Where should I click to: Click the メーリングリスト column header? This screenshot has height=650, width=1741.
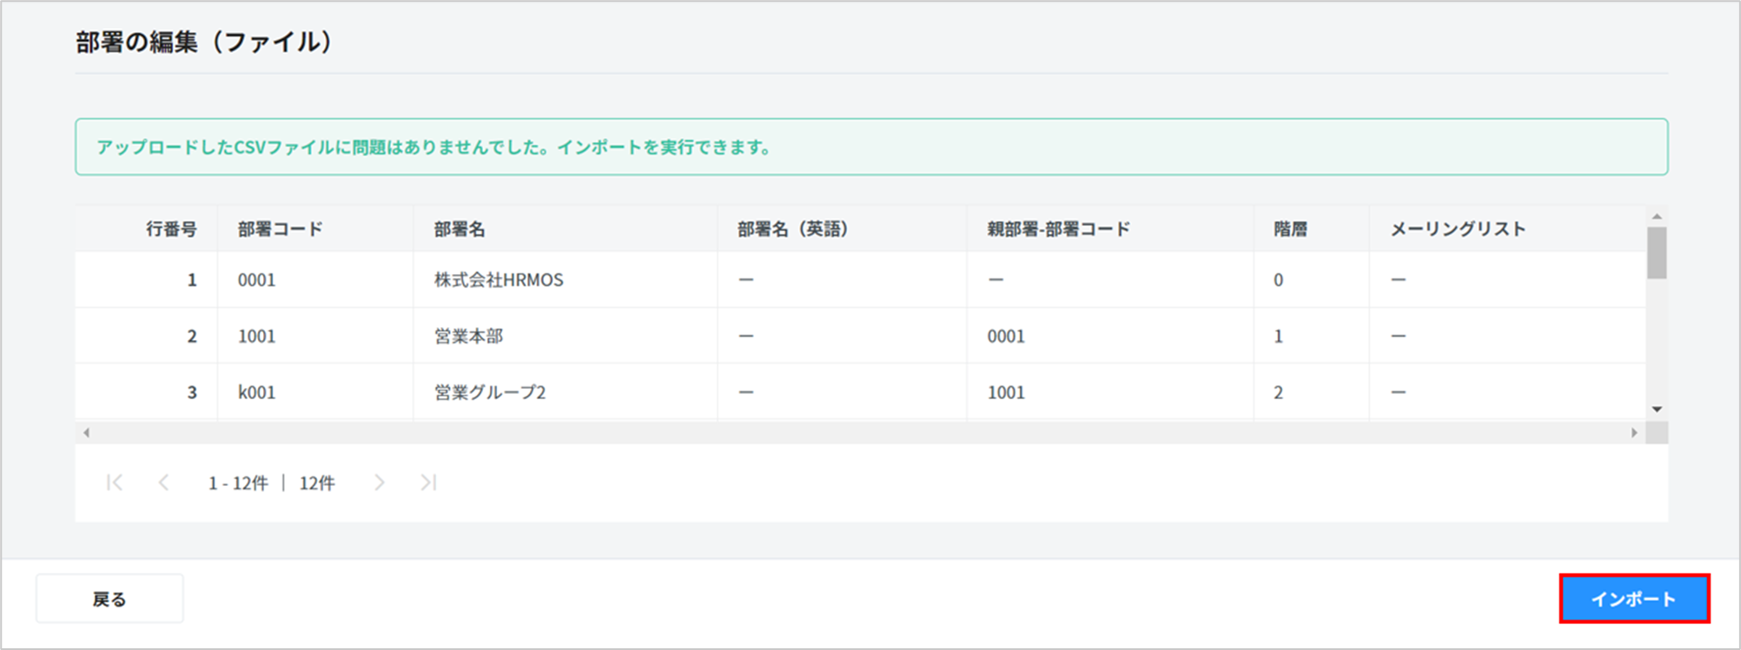point(1458,229)
